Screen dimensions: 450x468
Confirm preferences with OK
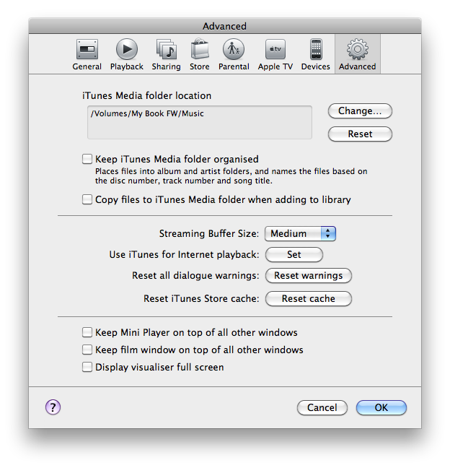coord(381,408)
